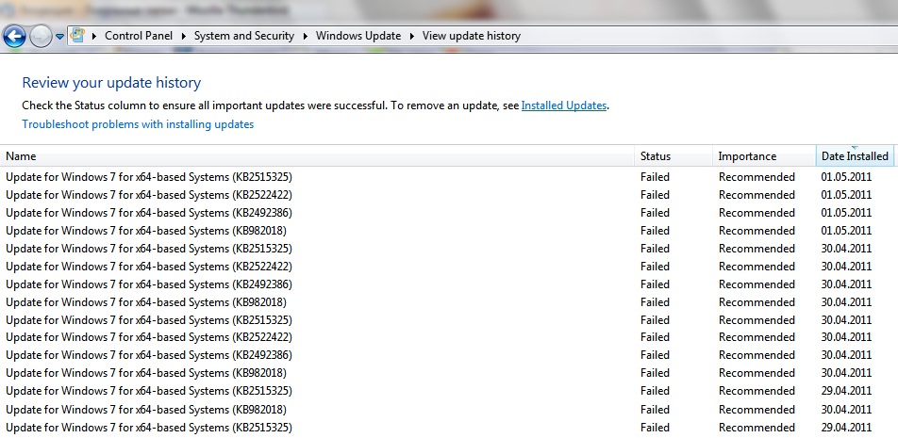This screenshot has width=898, height=438.
Task: Click the Review your update history heading
Action: [111, 83]
